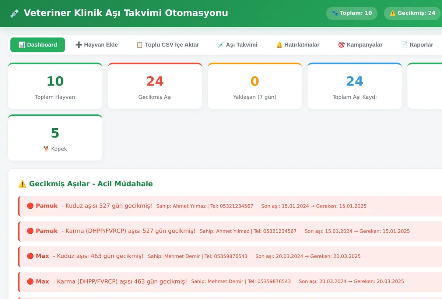Viewport: 442px width, 299px height.
Task: Select the Toplam Aşı Kaydı card
Action: click(355, 86)
